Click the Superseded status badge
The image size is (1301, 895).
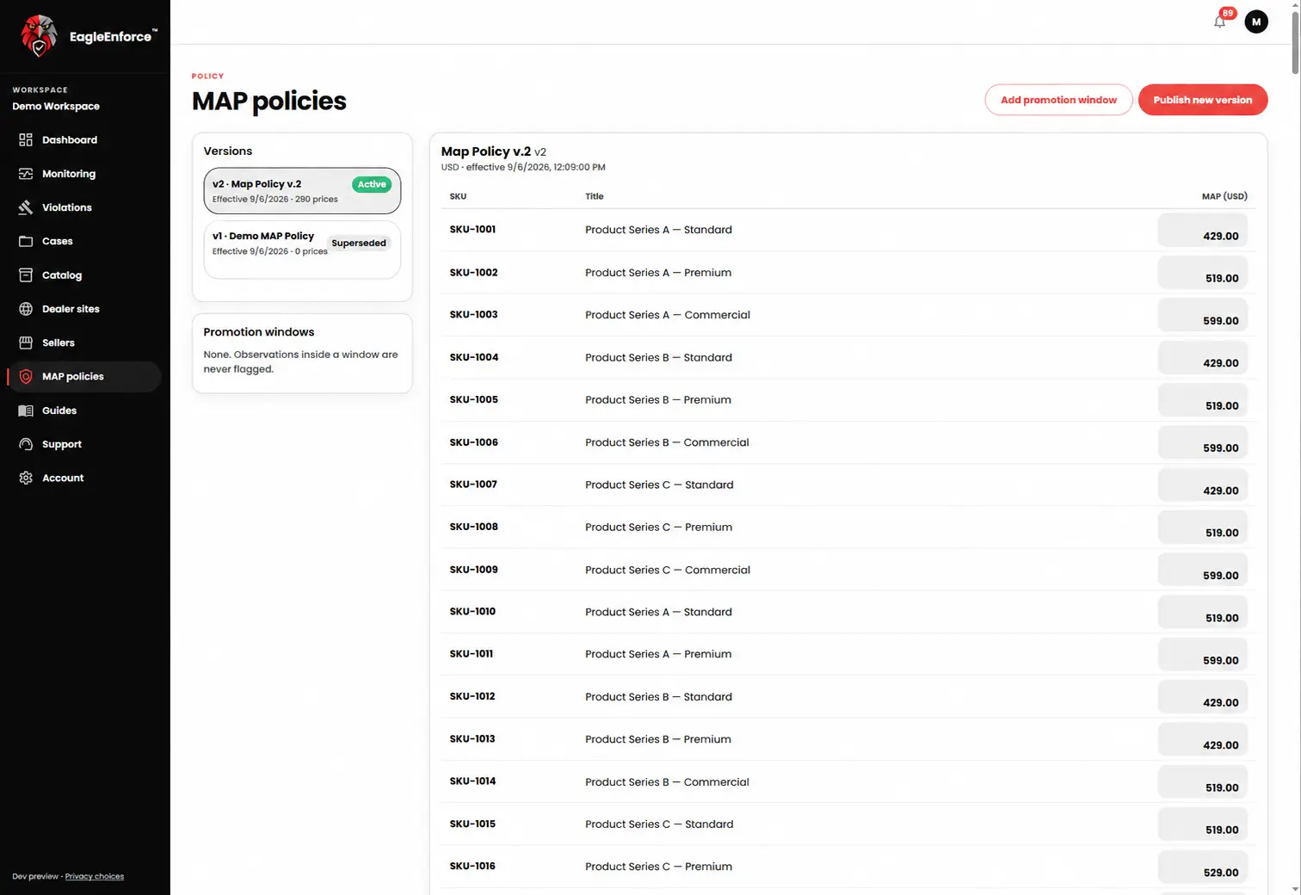tap(359, 244)
